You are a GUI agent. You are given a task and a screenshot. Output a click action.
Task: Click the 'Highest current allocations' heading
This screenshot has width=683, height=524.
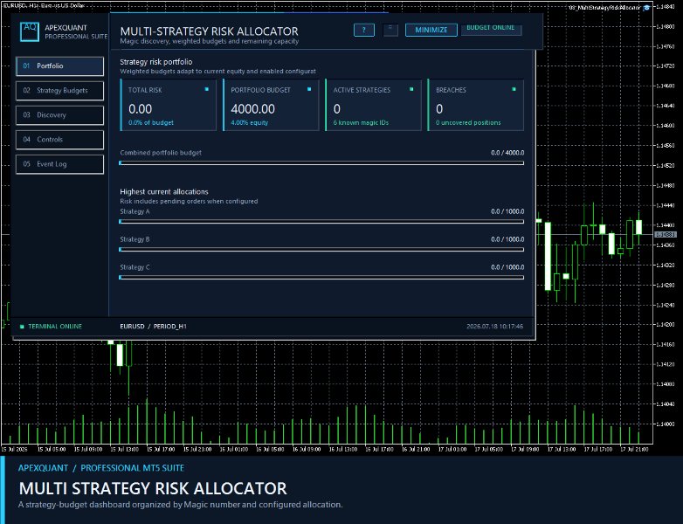164,191
